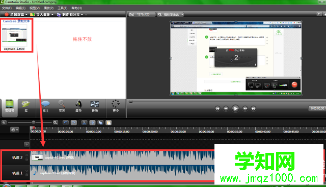Click the preview playback scrubber handle

130,102
